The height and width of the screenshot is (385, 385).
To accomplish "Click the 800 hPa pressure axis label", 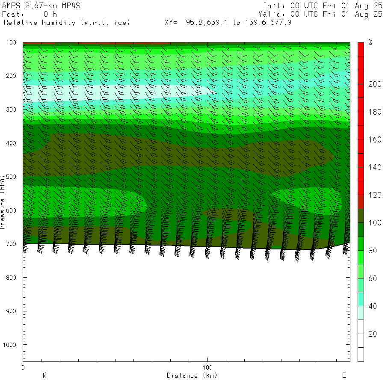I will click(11, 278).
